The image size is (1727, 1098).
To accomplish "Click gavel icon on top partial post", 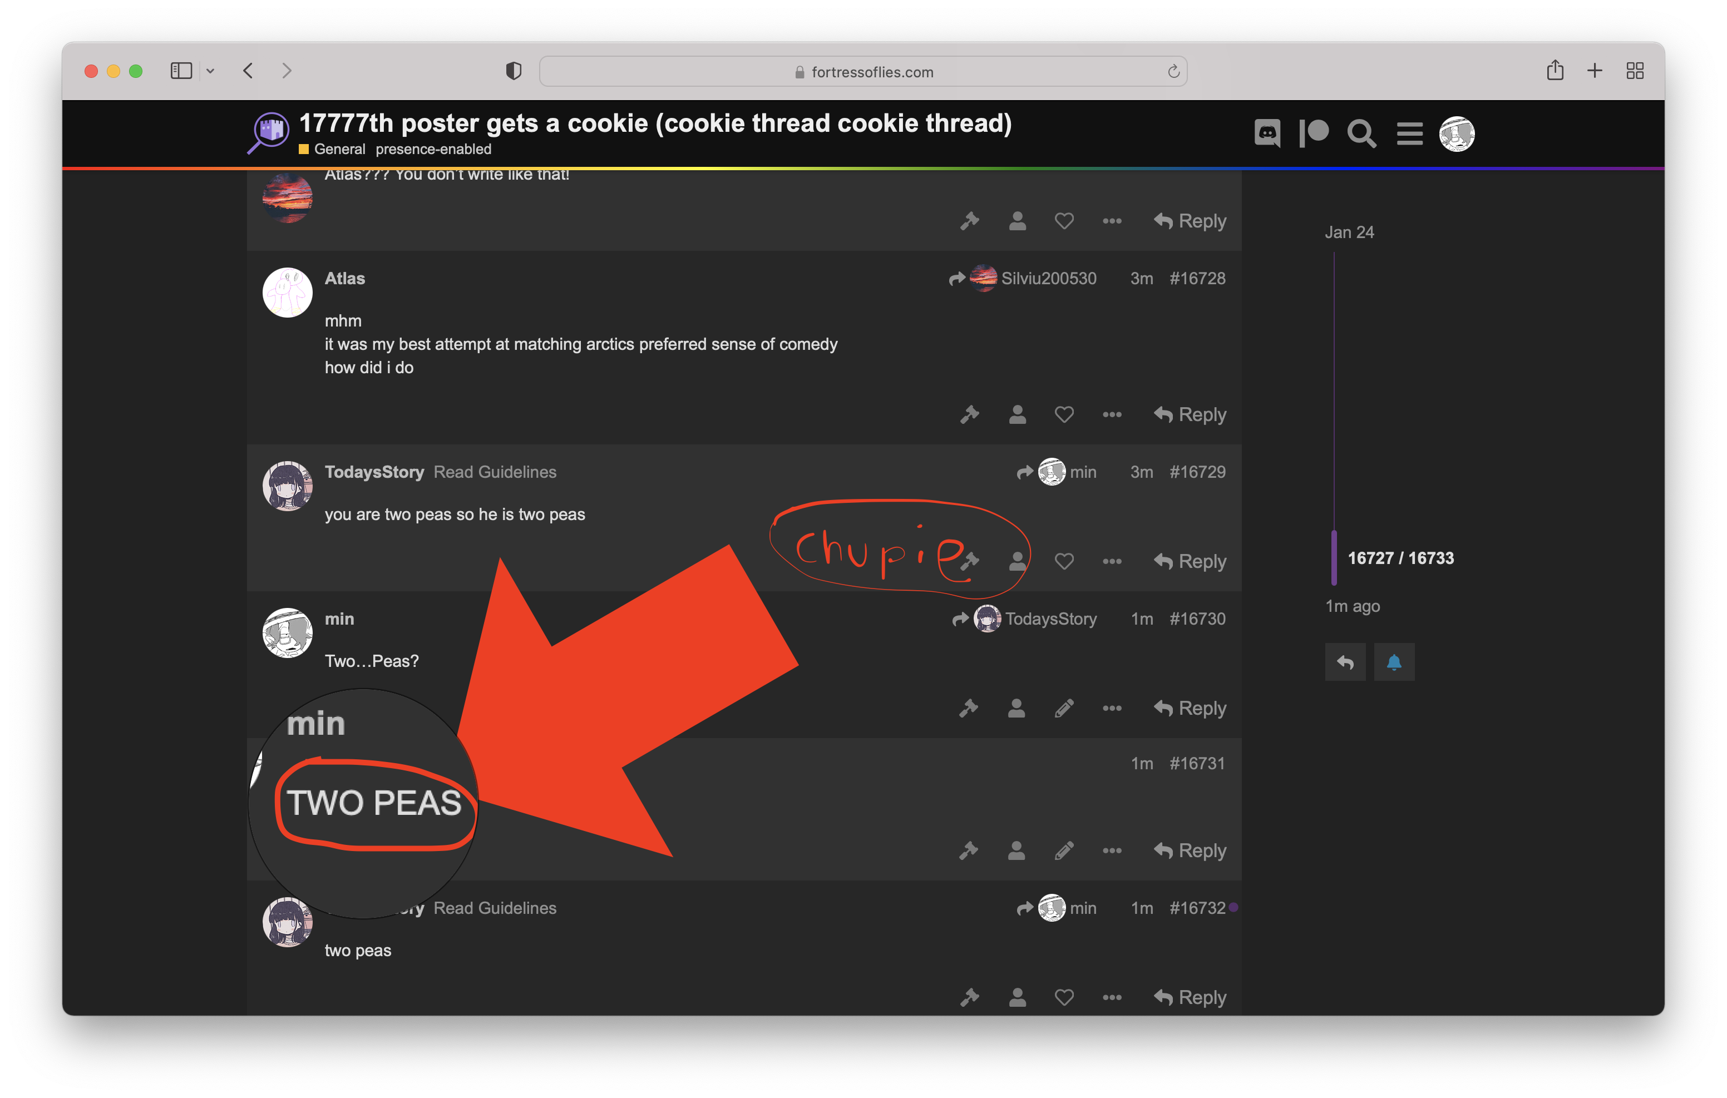I will pos(970,221).
